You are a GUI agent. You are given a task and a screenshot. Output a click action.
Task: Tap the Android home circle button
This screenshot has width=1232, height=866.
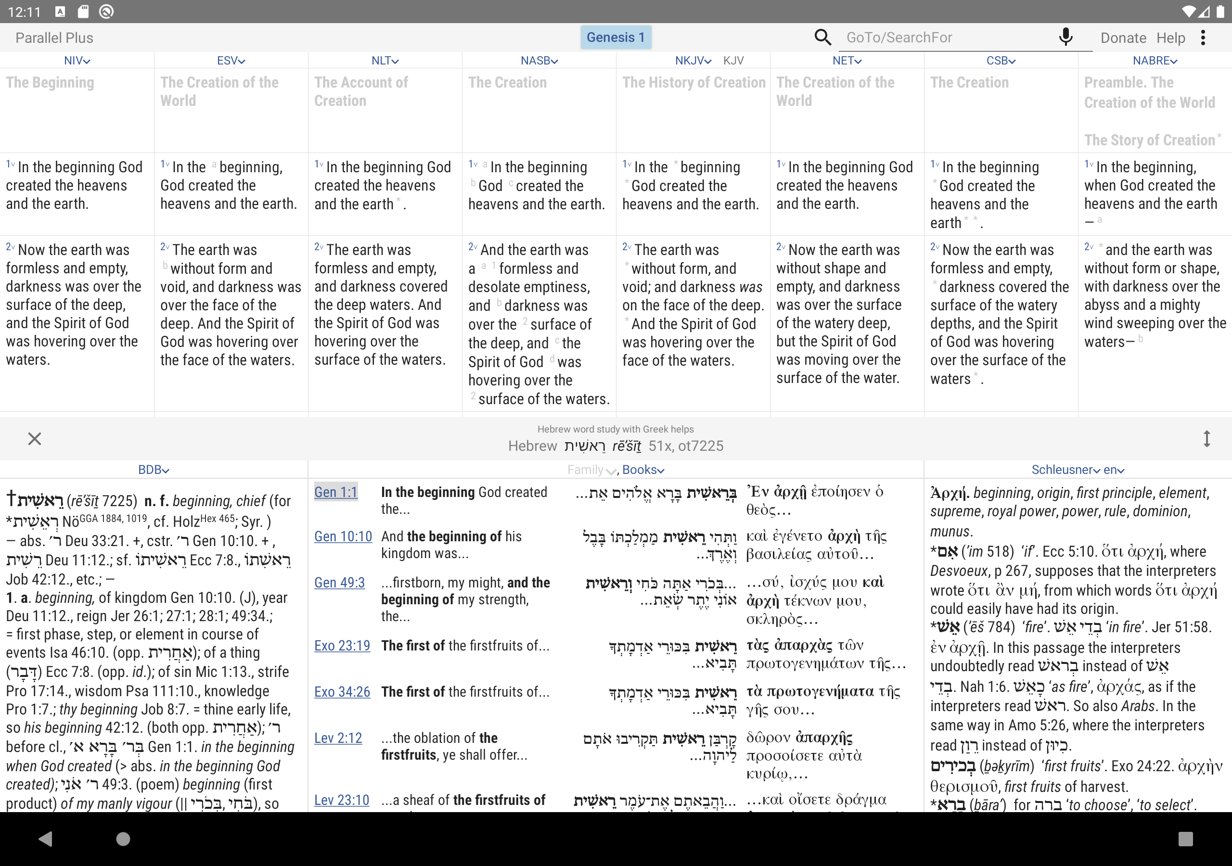coord(123,838)
